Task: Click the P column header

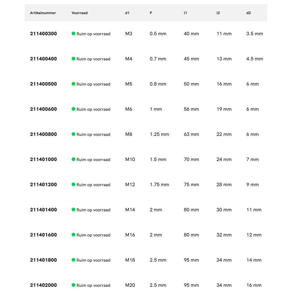Action: click(151, 13)
